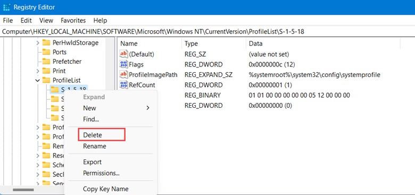
Task: Expand the PerHwIdStorage key
Action: [38, 43]
